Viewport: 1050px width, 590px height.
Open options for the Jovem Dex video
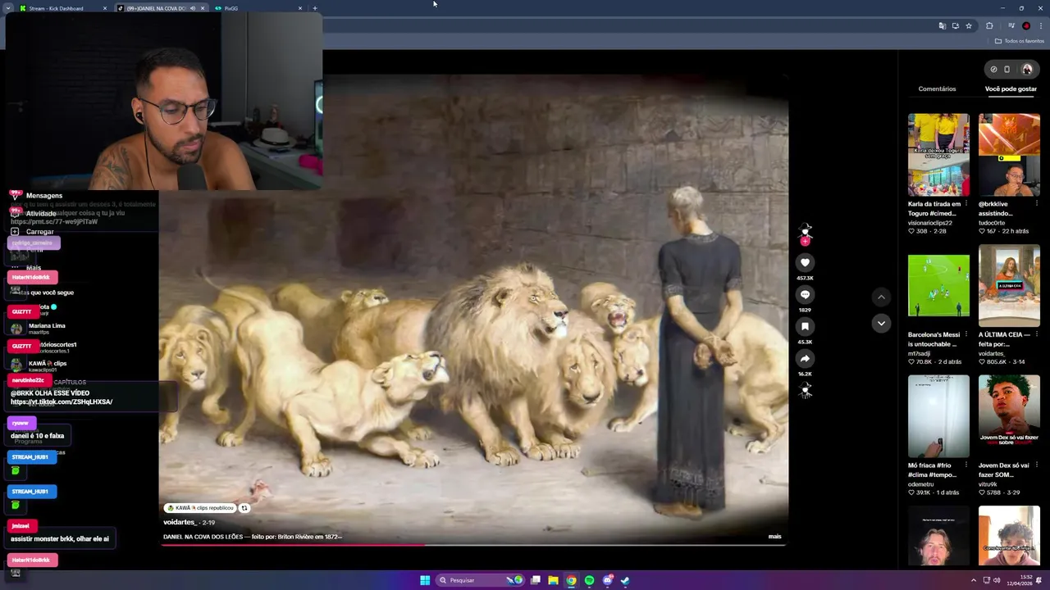pos(1036,465)
